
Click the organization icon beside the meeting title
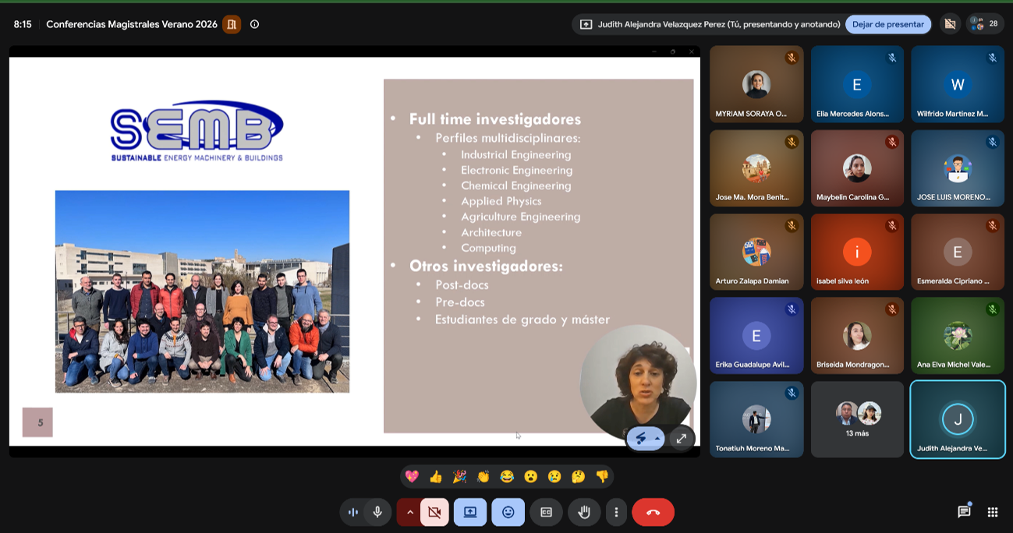(232, 24)
